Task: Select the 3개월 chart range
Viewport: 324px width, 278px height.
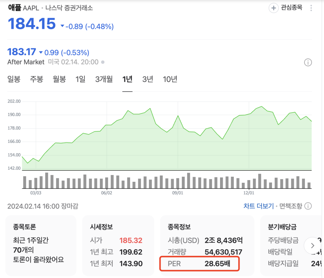Action: pos(104,79)
